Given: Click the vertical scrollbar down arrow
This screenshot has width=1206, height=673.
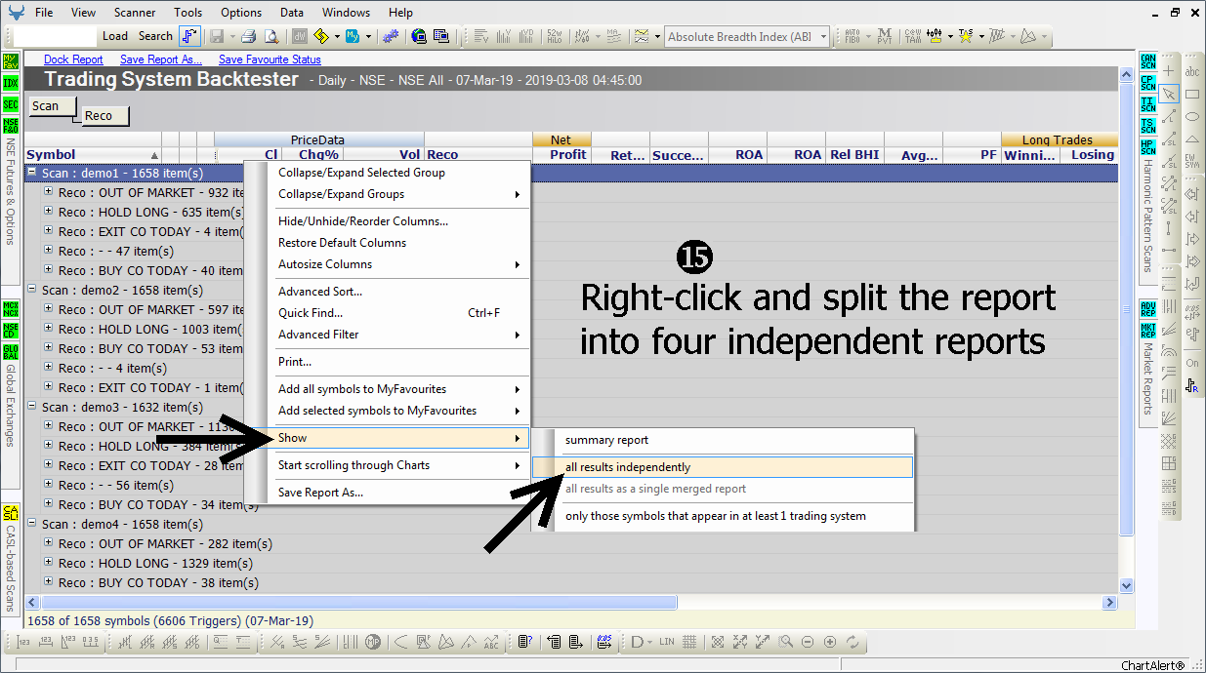Looking at the screenshot, I should point(1127,586).
